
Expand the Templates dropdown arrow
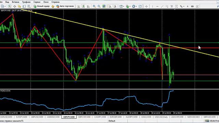(124, 6)
